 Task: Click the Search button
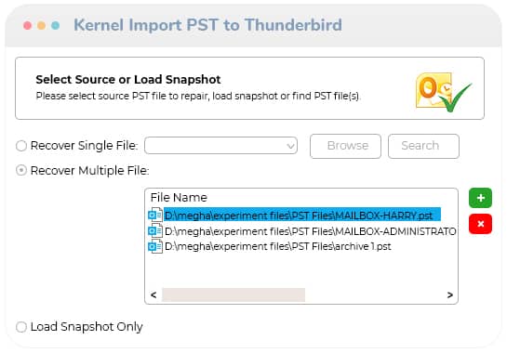coord(423,146)
